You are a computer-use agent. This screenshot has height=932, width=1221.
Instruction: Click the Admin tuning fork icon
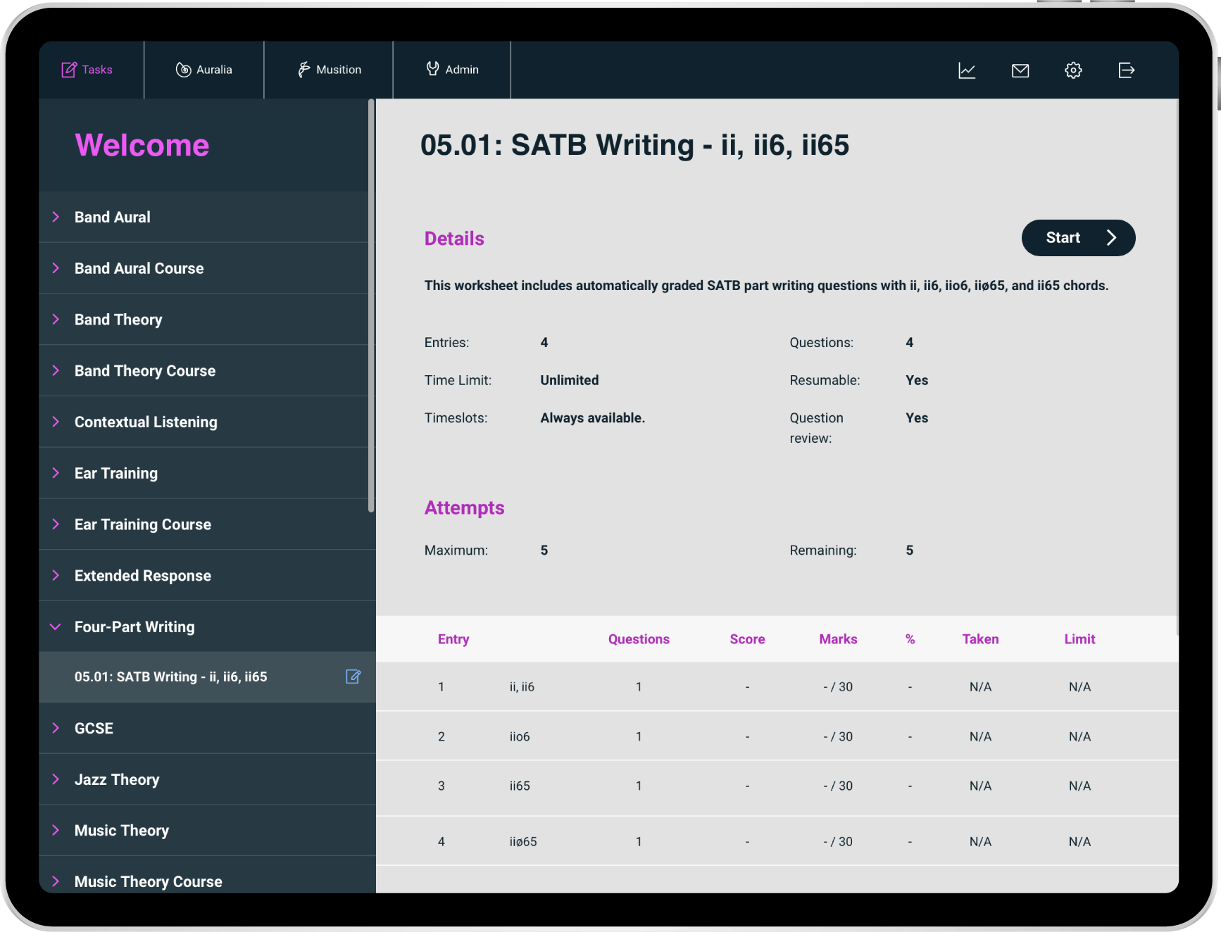[432, 69]
